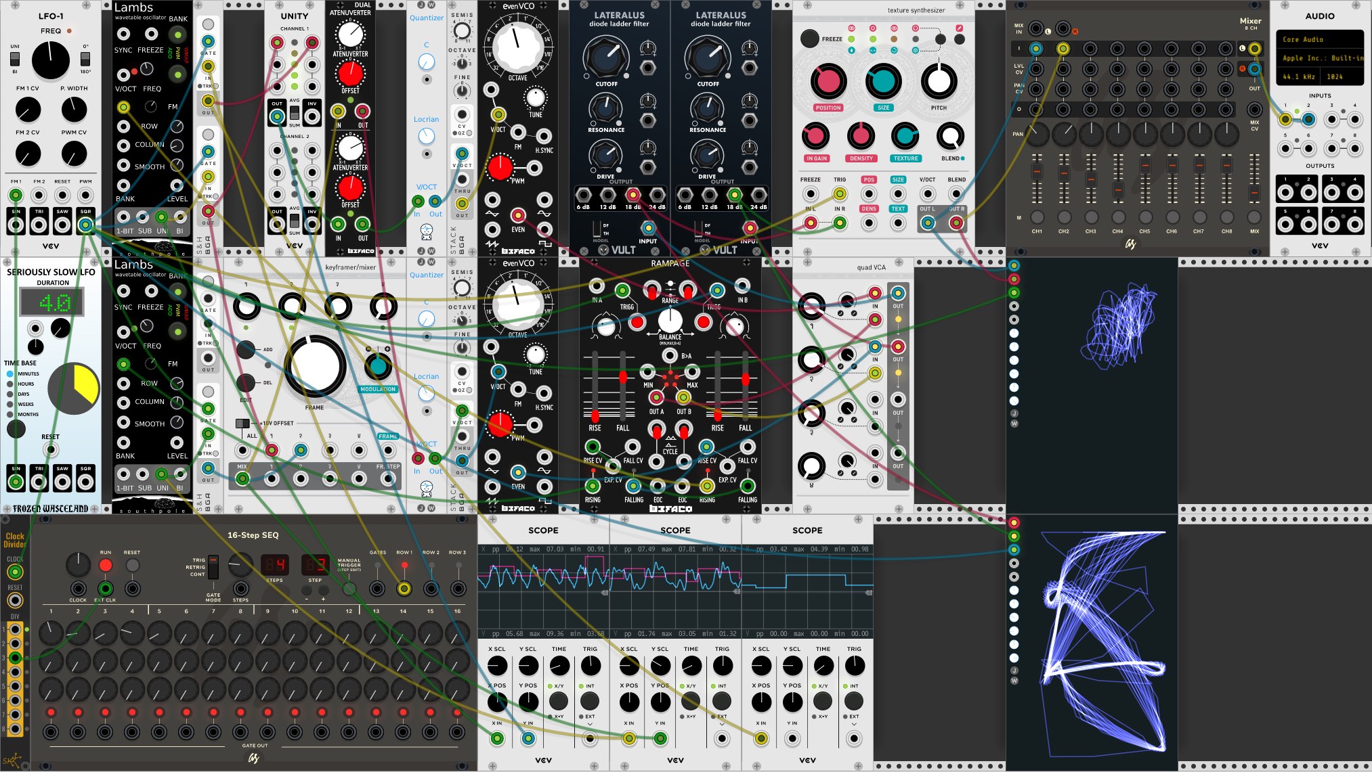Click the LFO-1 SQR output jack
1372x772 pixels.
[x=85, y=225]
